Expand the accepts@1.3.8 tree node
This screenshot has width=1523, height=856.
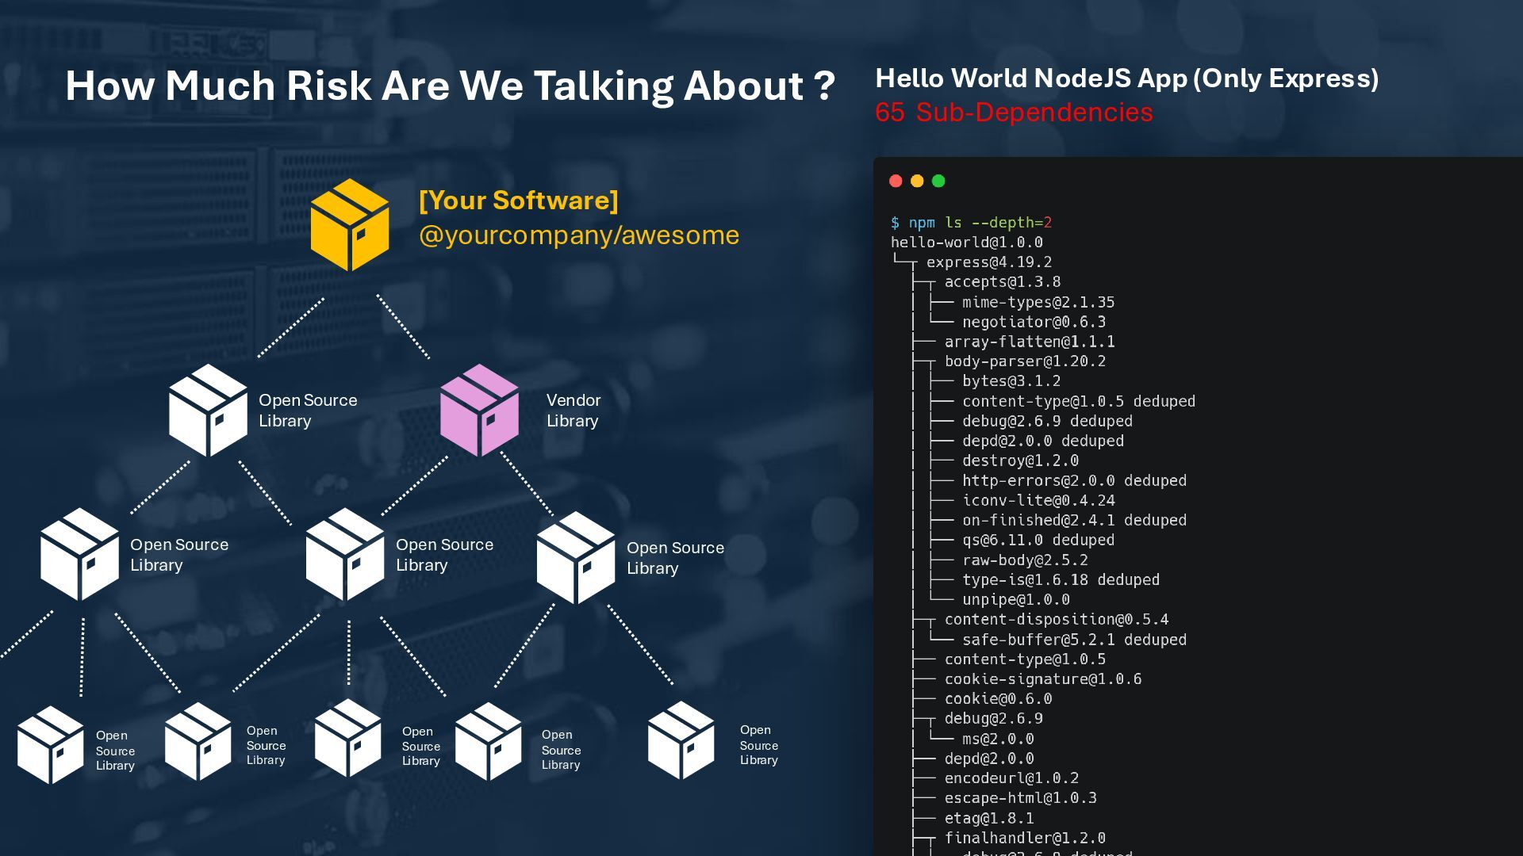pos(1002,282)
